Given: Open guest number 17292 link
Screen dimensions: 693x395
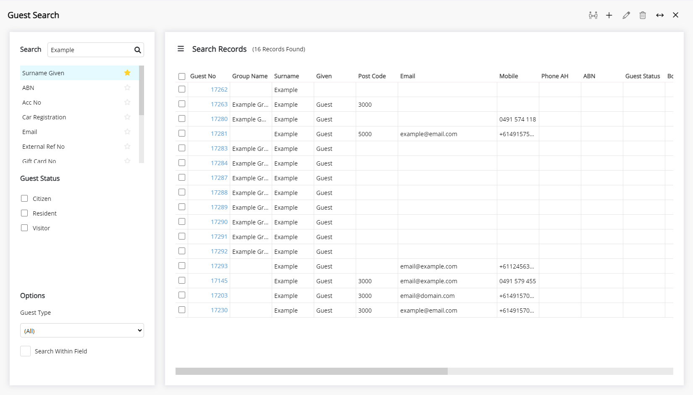Looking at the screenshot, I should point(219,251).
